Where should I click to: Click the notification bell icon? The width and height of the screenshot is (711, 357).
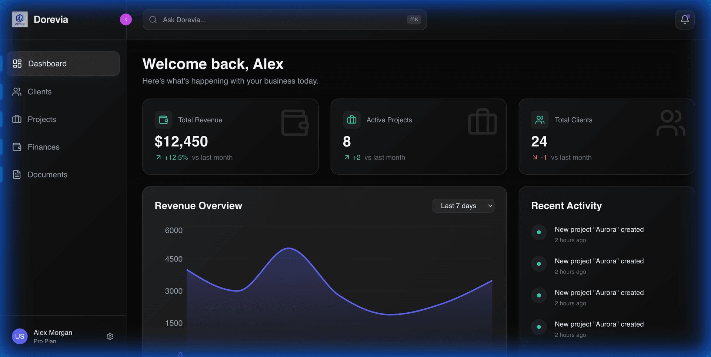[685, 19]
